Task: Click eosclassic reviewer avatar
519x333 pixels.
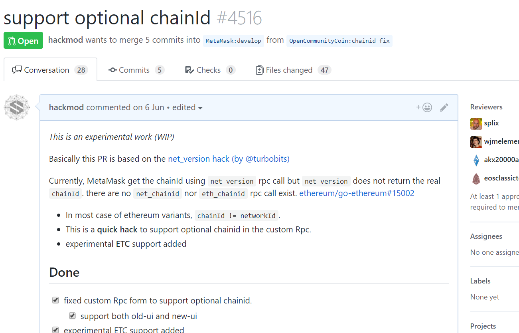Action: 476,178
